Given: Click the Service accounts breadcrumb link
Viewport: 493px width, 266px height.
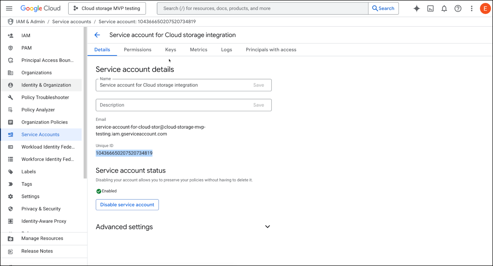Looking at the screenshot, I should 71,22.
